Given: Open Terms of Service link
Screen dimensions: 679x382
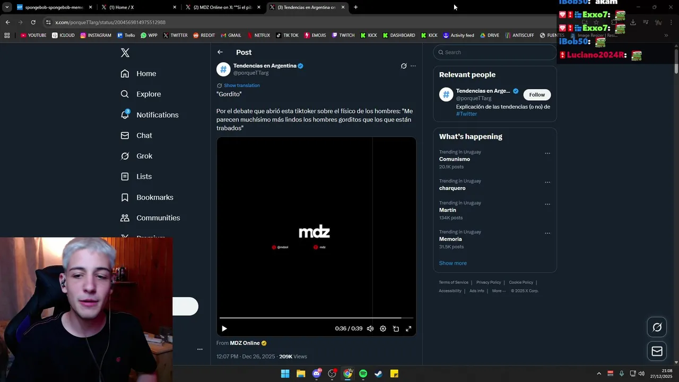Looking at the screenshot, I should tap(454, 282).
